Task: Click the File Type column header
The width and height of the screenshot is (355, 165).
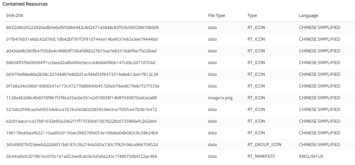Action: pos(216,16)
